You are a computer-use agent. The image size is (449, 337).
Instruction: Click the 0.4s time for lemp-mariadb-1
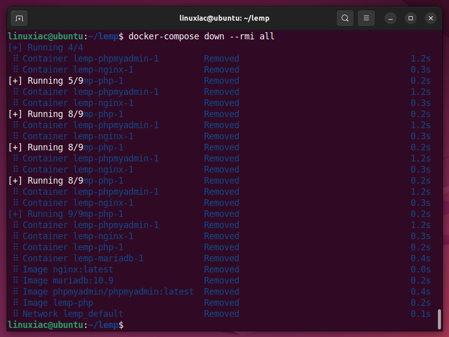[421, 258]
